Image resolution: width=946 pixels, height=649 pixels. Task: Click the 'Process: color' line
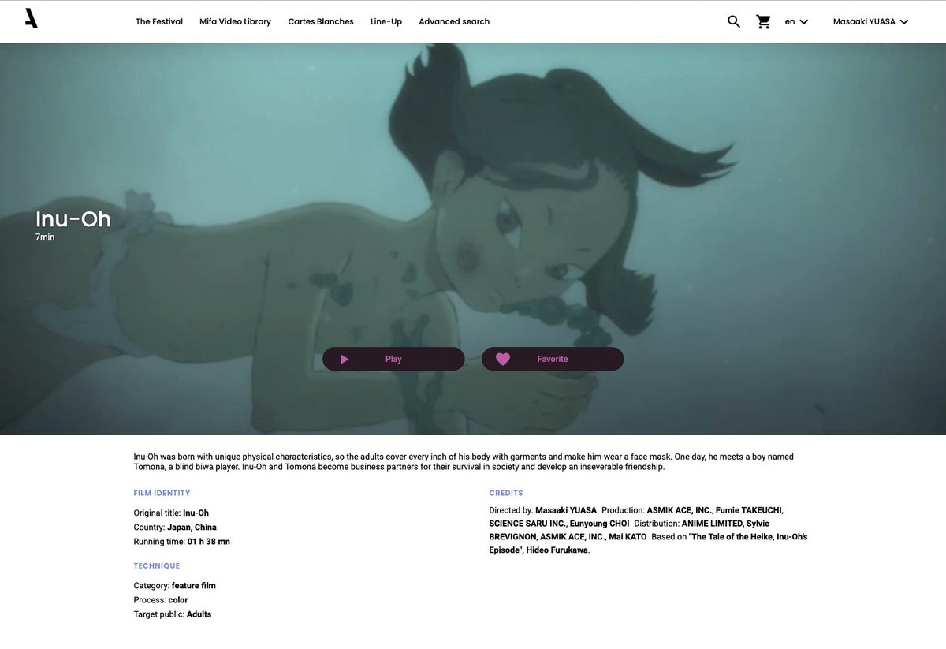click(x=161, y=600)
